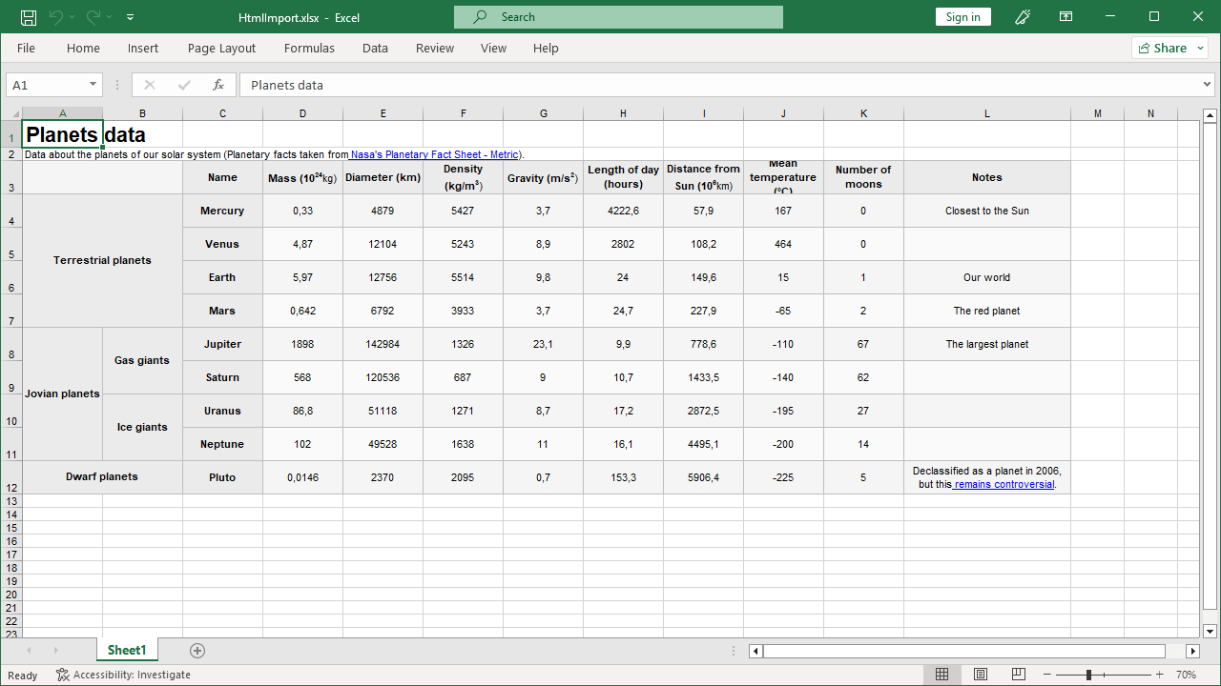Switch to Normal view
The width and height of the screenshot is (1221, 686).
tap(942, 675)
